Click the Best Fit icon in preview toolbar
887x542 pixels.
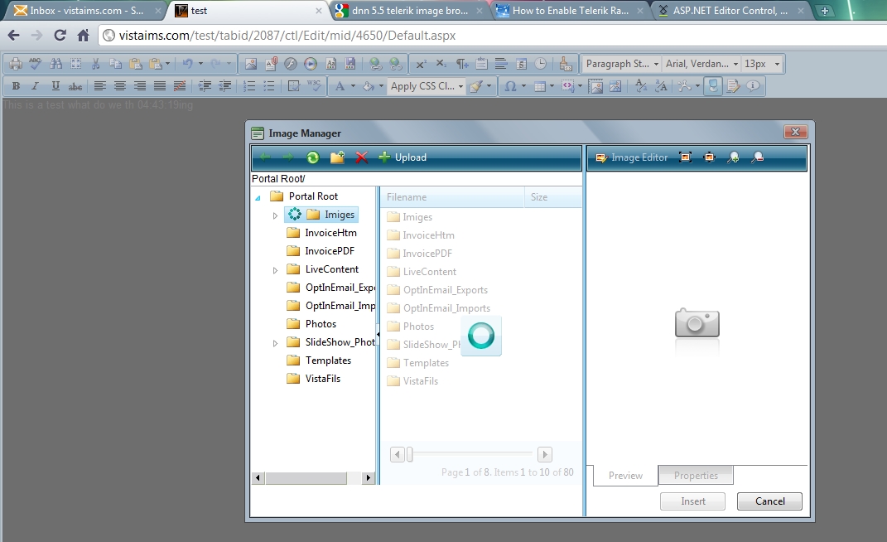[685, 157]
